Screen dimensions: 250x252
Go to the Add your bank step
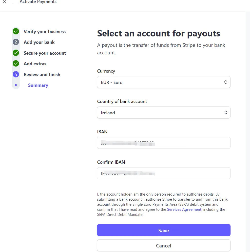[39, 42]
